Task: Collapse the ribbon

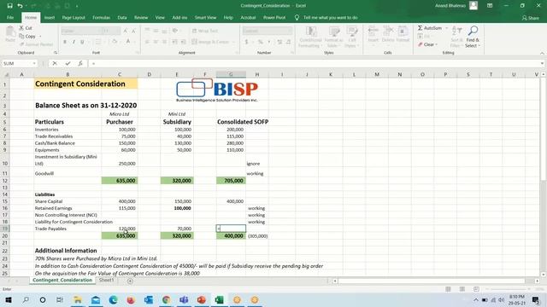Action: tap(542, 53)
